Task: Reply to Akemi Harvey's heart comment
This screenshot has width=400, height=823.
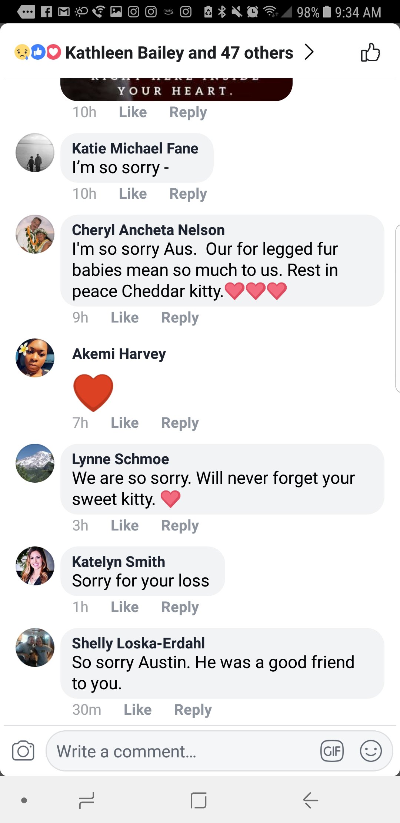Action: (x=180, y=423)
